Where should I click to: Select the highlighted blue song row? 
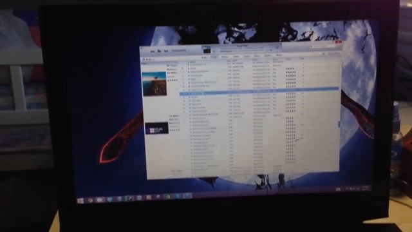coord(259,92)
